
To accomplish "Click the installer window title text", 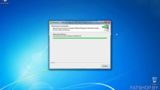I will [74, 22].
